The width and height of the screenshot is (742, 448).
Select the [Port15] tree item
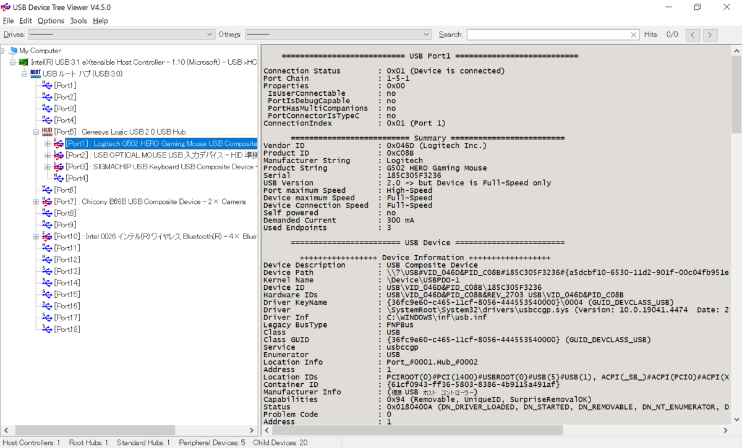[x=67, y=294]
